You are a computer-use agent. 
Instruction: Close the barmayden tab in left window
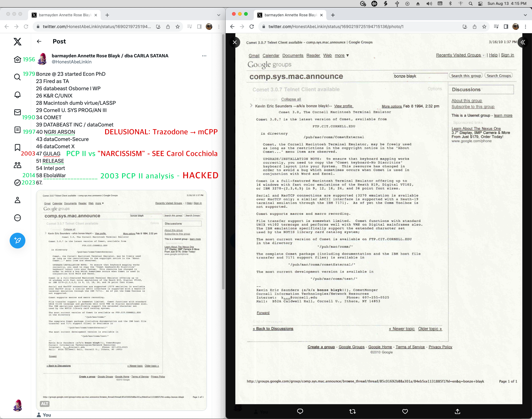point(96,15)
